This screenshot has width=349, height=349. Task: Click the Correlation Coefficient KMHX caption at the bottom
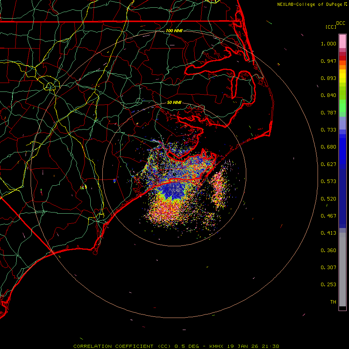(176, 346)
